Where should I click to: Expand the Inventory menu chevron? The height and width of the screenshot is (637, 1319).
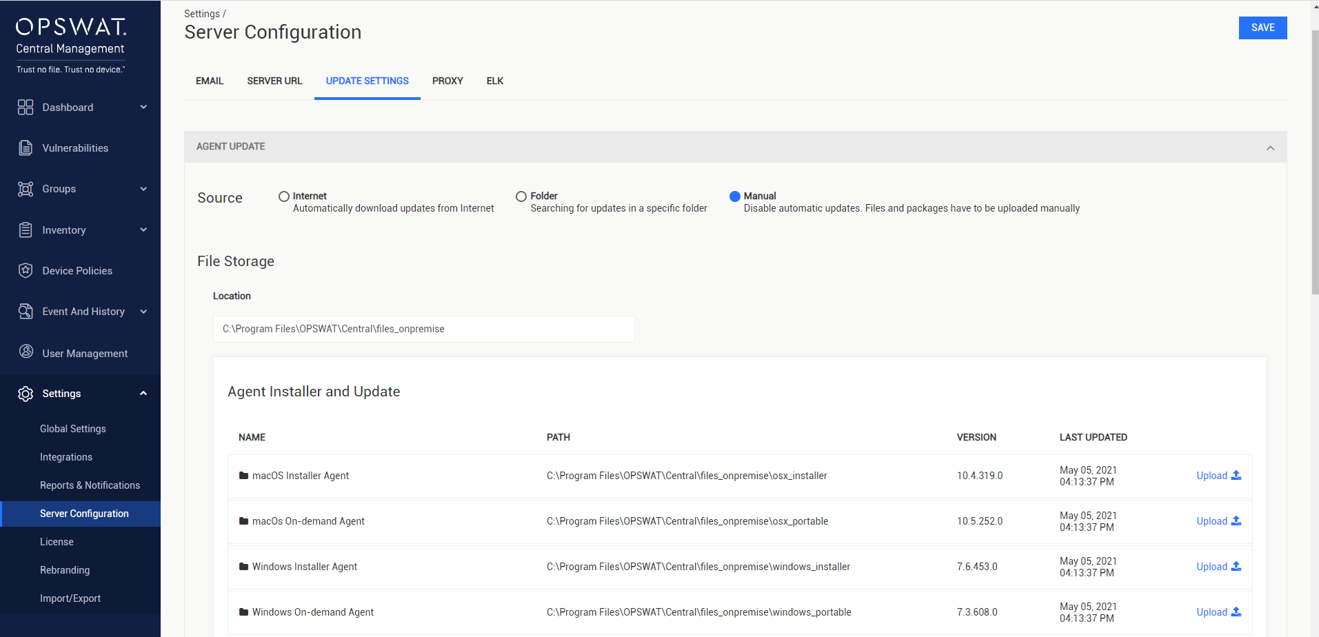click(143, 230)
